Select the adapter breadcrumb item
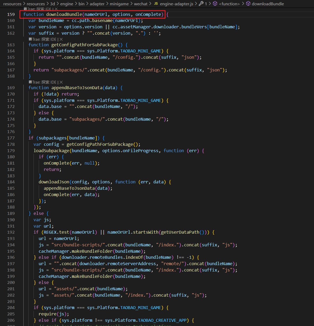Viewport: 314px width, 326px height. pos(97,4)
